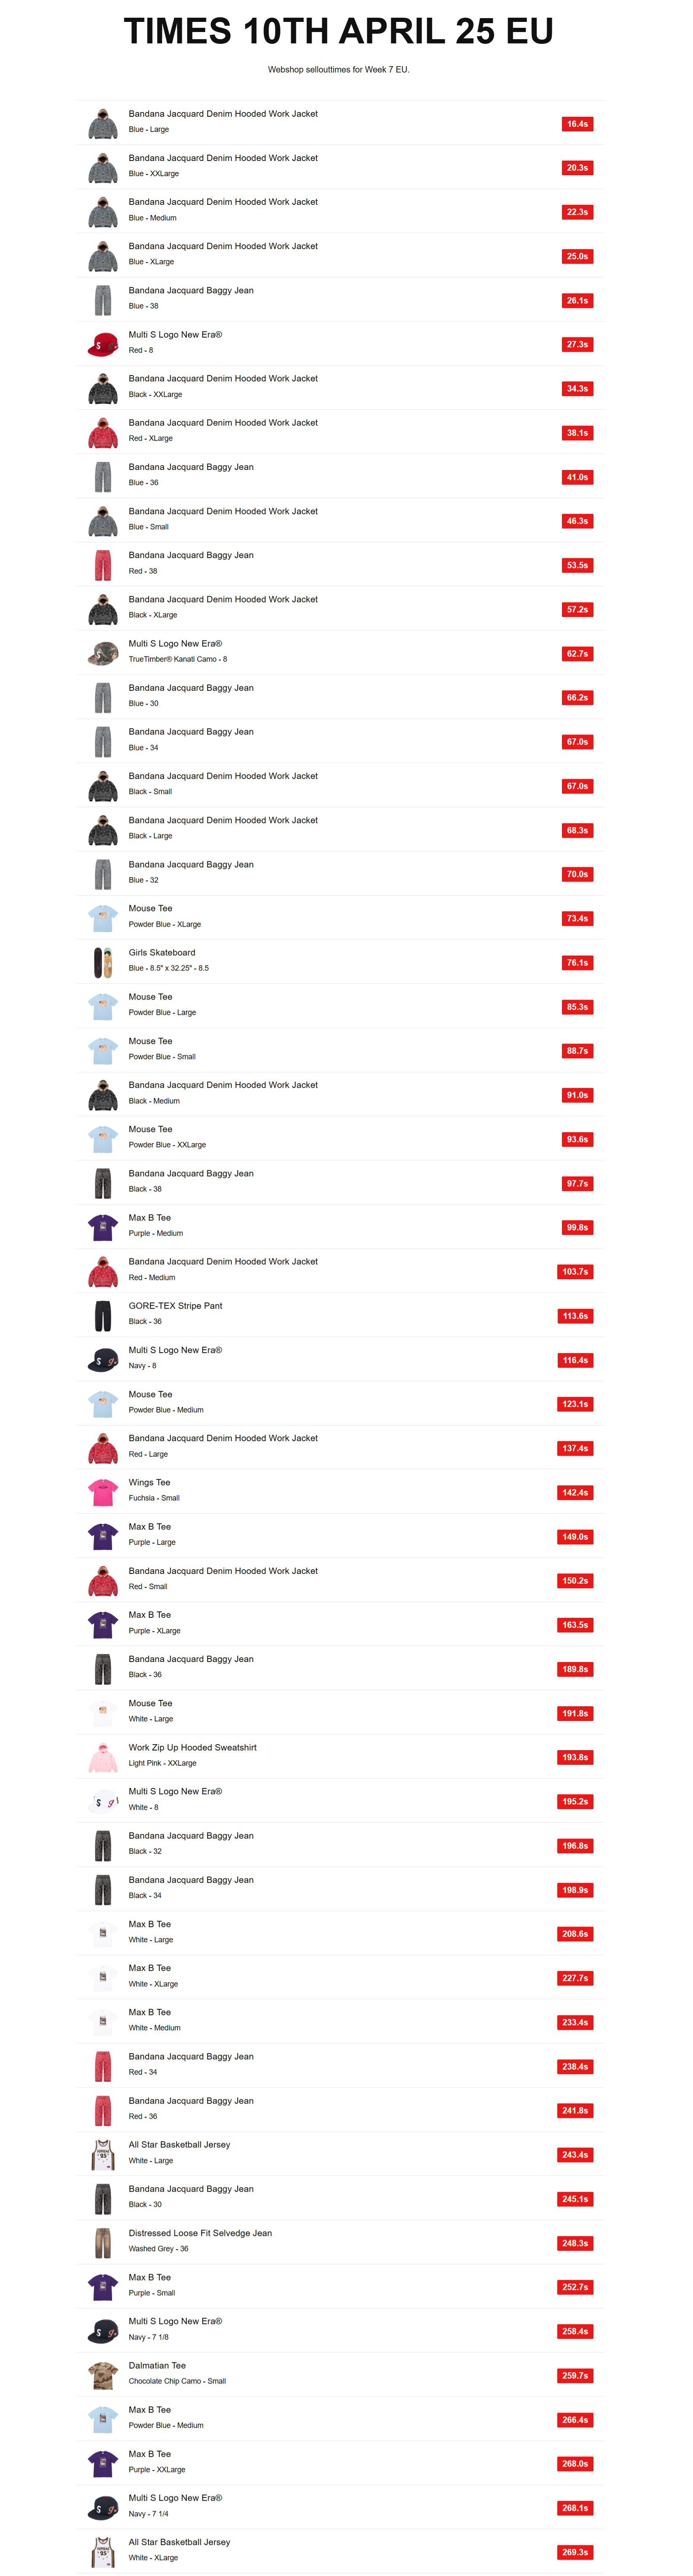Open the GORE-TEX Stripe Pant title link
Image resolution: width=693 pixels, height=2576 pixels.
coord(175,1306)
